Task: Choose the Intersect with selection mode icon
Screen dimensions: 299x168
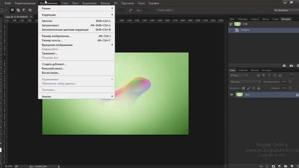Action: click(30, 10)
